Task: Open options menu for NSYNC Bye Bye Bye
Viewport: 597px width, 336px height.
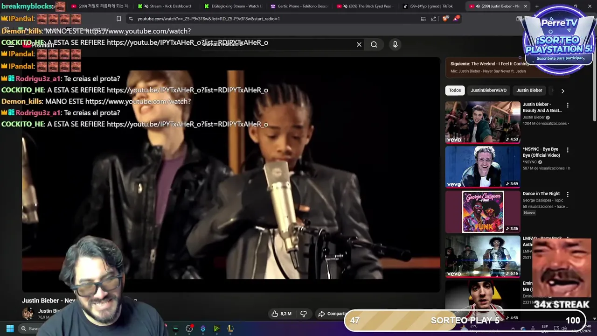Action: point(568,150)
